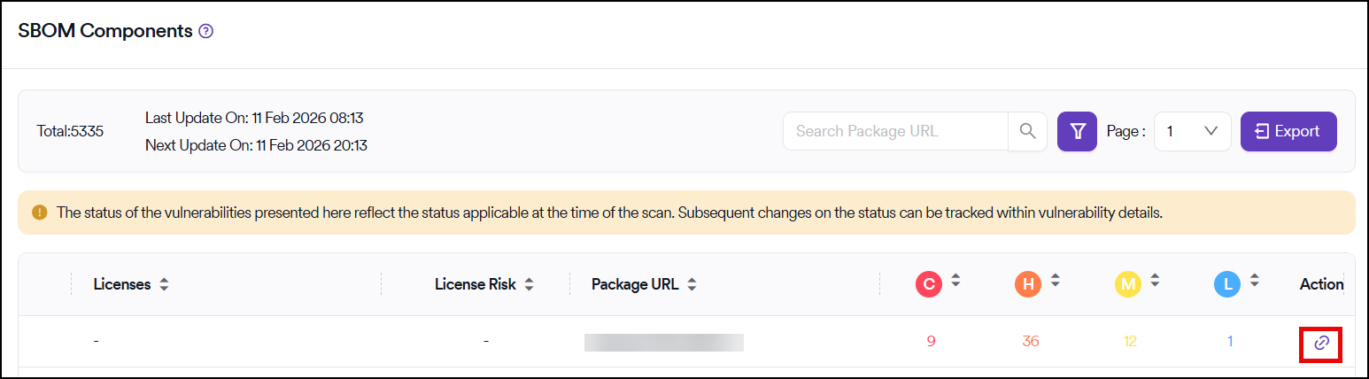The image size is (1369, 379).
Task: Toggle sort arrows beside Critical column
Action: point(955,281)
